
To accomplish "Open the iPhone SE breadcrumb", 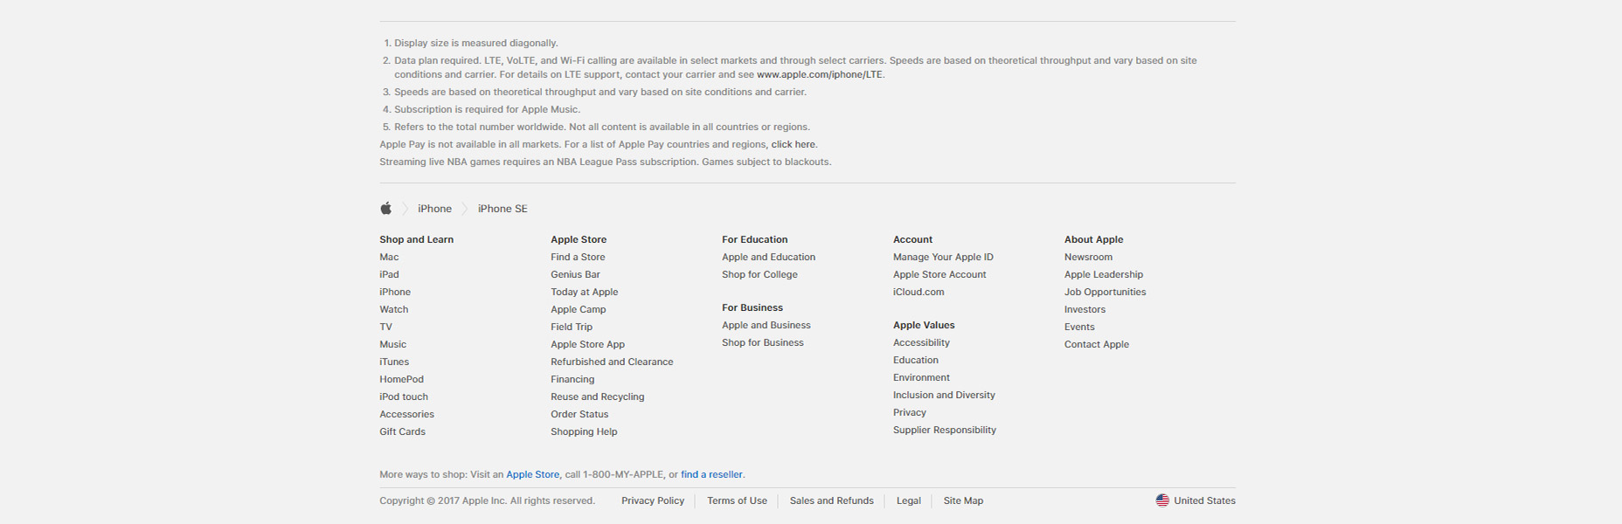I will point(503,209).
